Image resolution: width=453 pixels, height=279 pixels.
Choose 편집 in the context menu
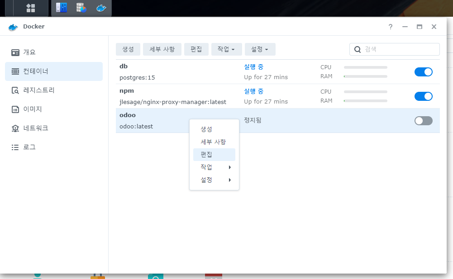click(x=214, y=155)
